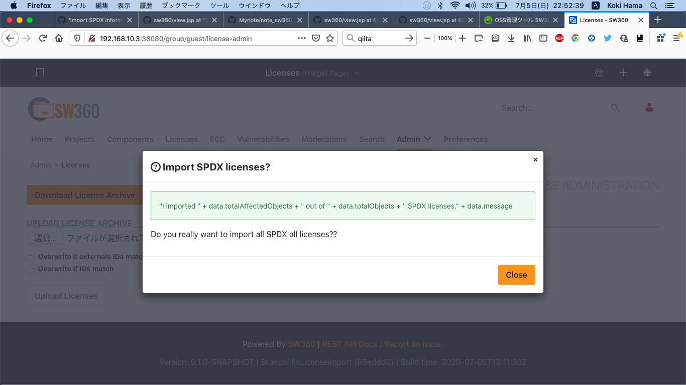Open the page actions ellipsis dropdown
The height and width of the screenshot is (385, 686).
click(x=301, y=38)
